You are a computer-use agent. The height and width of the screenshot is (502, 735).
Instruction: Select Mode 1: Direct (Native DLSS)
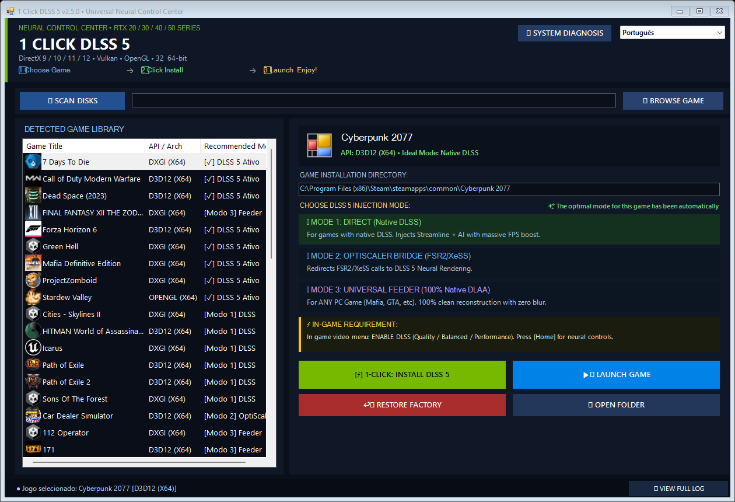pos(509,229)
